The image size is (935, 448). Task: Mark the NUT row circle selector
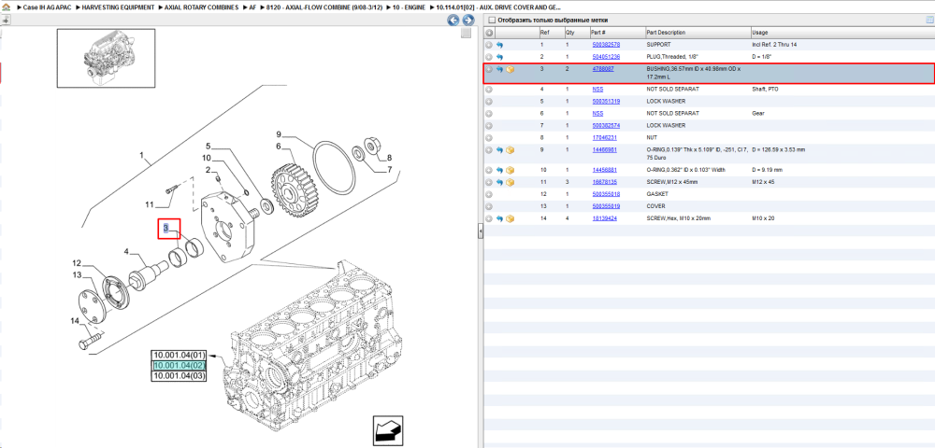pos(489,137)
